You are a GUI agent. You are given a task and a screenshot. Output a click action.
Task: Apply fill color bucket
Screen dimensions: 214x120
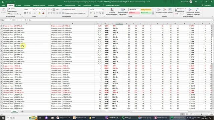pyautogui.click(x=39, y=13)
